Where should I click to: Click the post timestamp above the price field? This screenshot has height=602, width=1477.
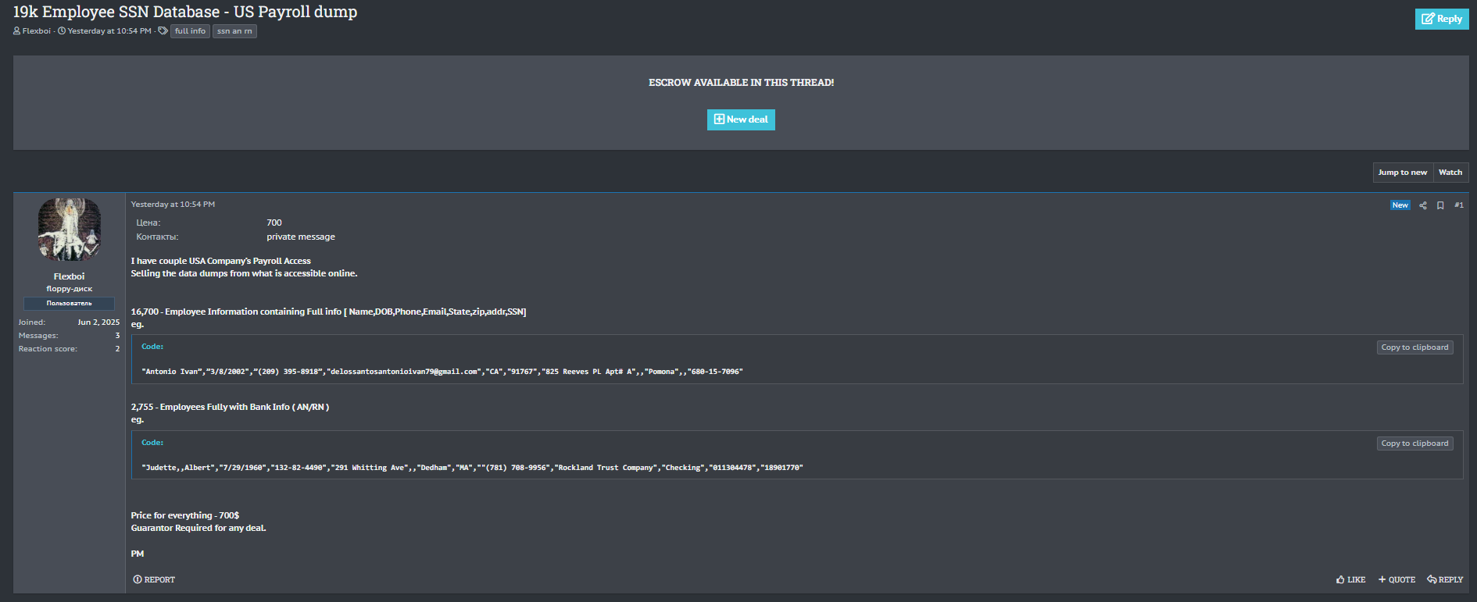pyautogui.click(x=173, y=205)
